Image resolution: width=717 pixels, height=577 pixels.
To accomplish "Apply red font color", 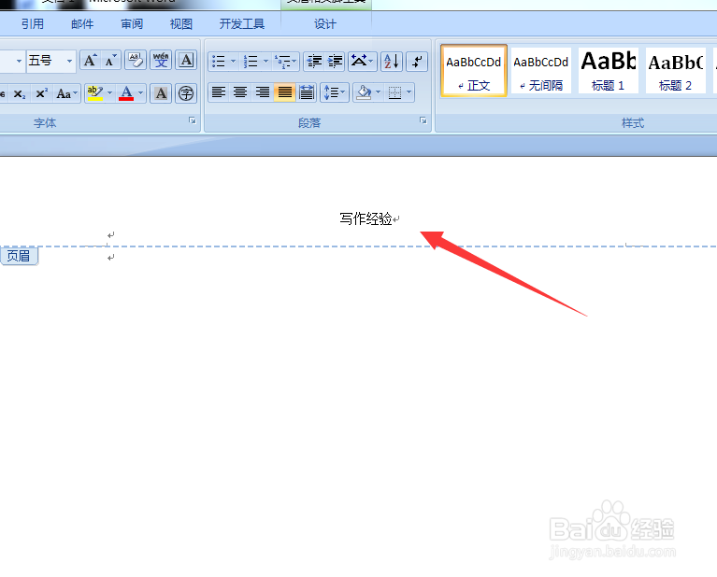I will pyautogui.click(x=126, y=93).
